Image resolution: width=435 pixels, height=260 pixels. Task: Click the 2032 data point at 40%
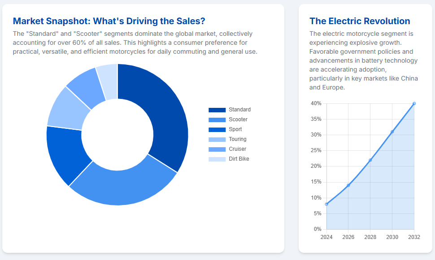pos(414,103)
